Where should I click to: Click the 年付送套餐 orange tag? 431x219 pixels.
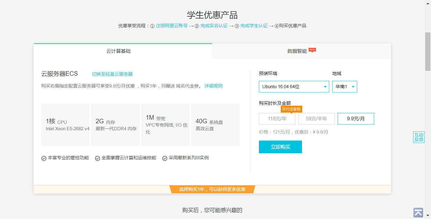(x=291, y=109)
